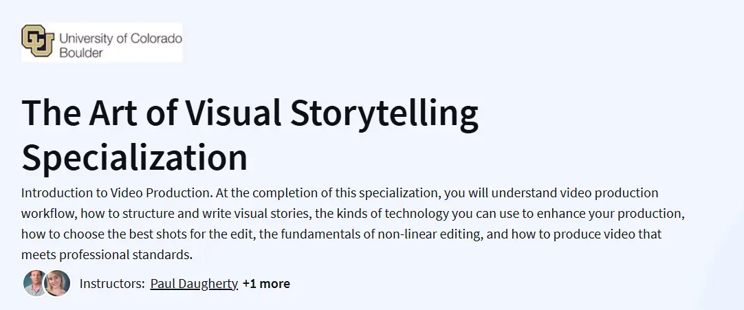
Task: Click the word 'Boulder' under the university name
Action: click(x=80, y=53)
